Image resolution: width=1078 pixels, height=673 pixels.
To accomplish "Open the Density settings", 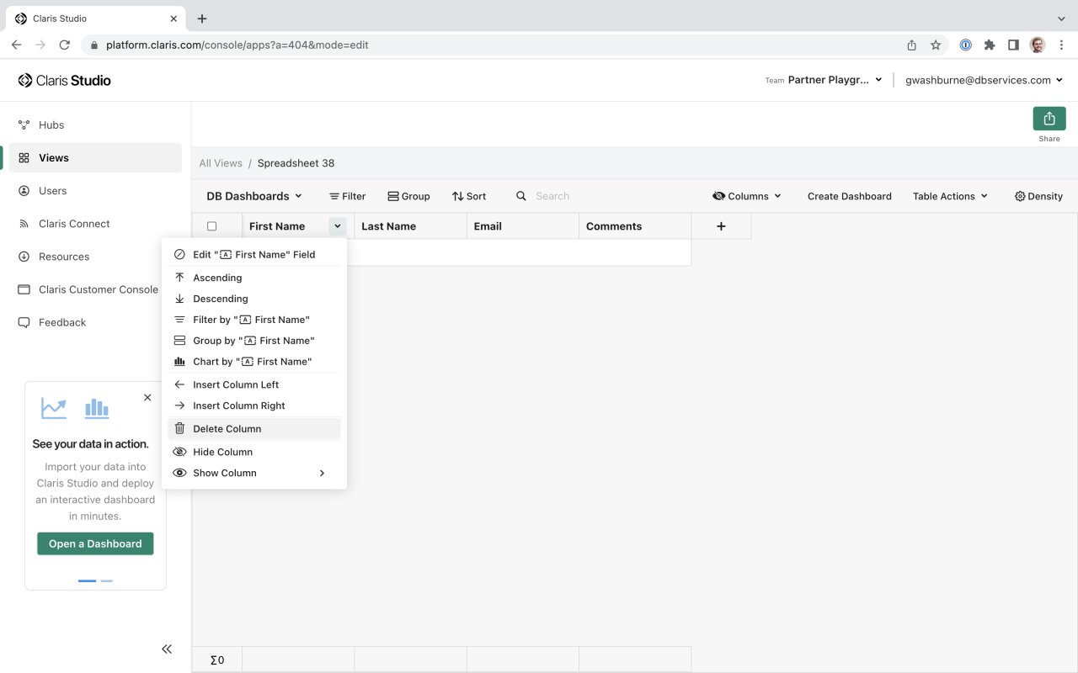I will [1038, 196].
